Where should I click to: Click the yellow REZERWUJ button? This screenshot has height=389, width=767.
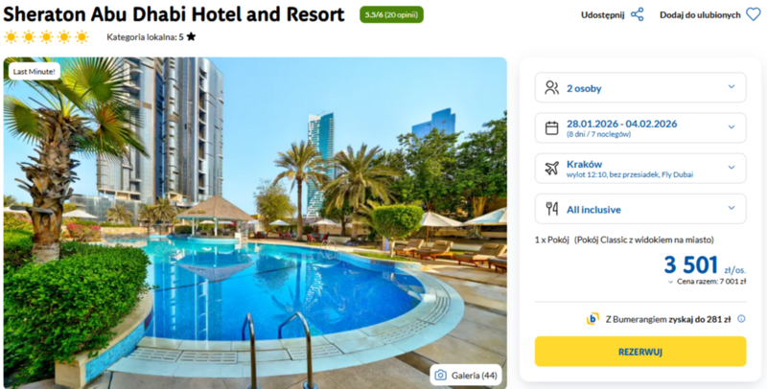[640, 352]
